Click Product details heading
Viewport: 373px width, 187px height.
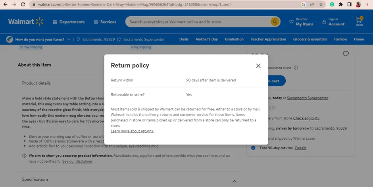(36, 83)
